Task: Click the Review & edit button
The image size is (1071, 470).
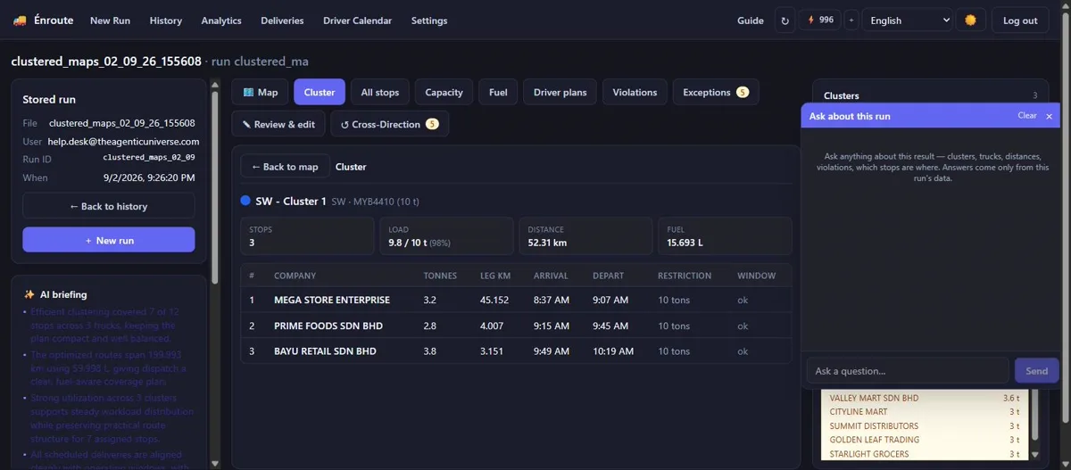Action: 278,124
